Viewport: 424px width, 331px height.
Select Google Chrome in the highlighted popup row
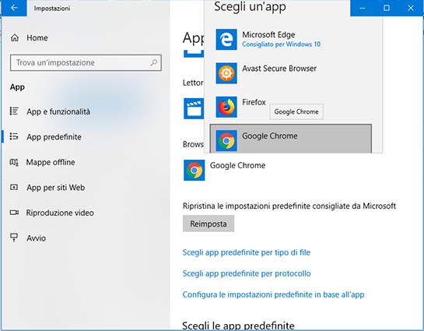(291, 139)
